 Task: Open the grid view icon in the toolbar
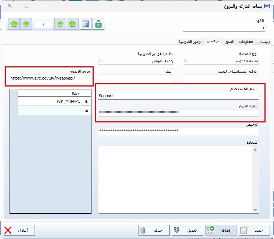pyautogui.click(x=86, y=24)
